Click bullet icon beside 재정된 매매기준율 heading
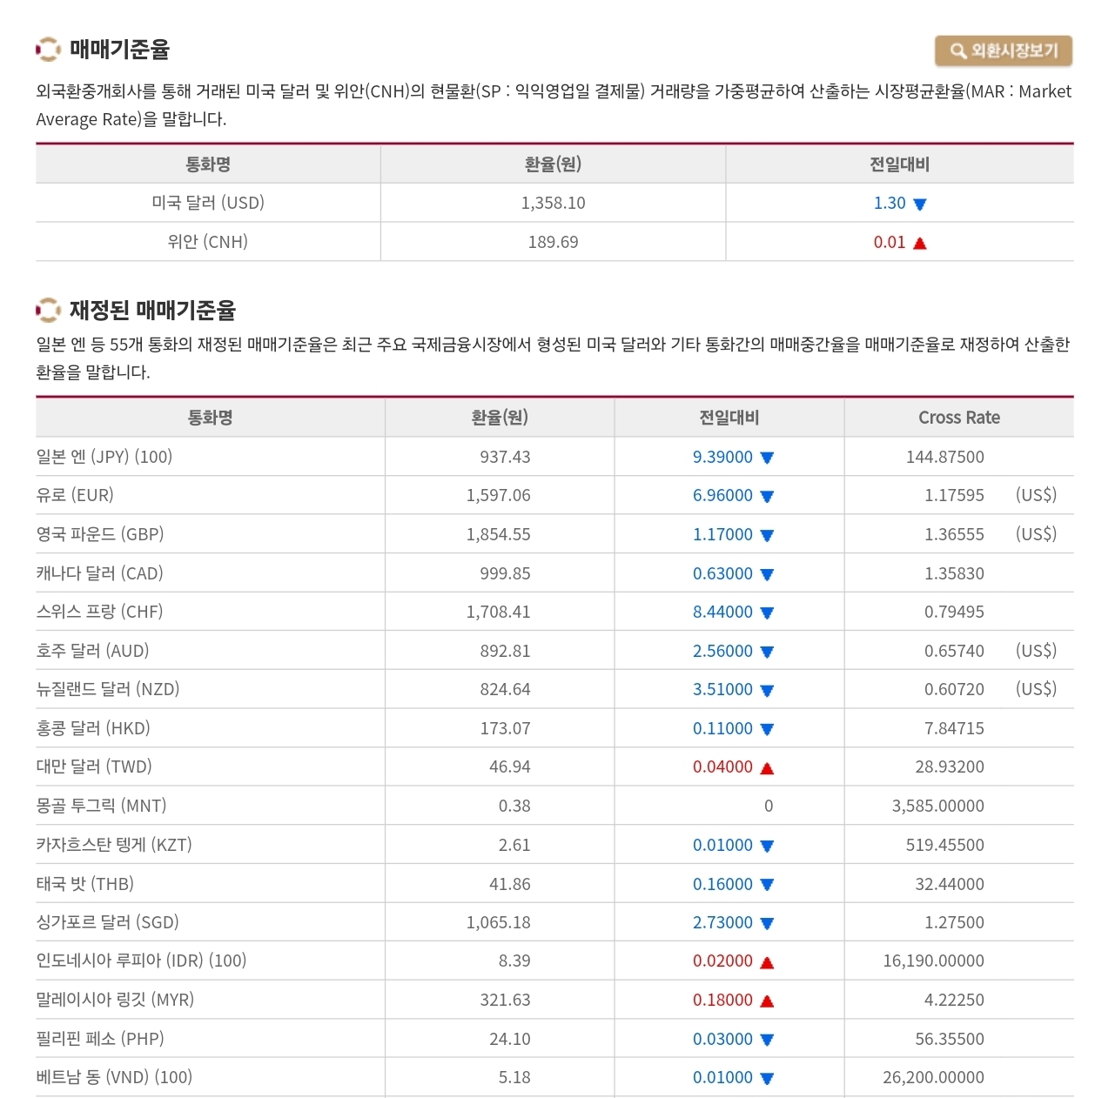This screenshot has width=1095, height=1098. click(x=48, y=310)
